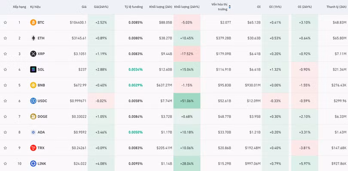Click BTC market cap $2.07T

(x=226, y=22)
